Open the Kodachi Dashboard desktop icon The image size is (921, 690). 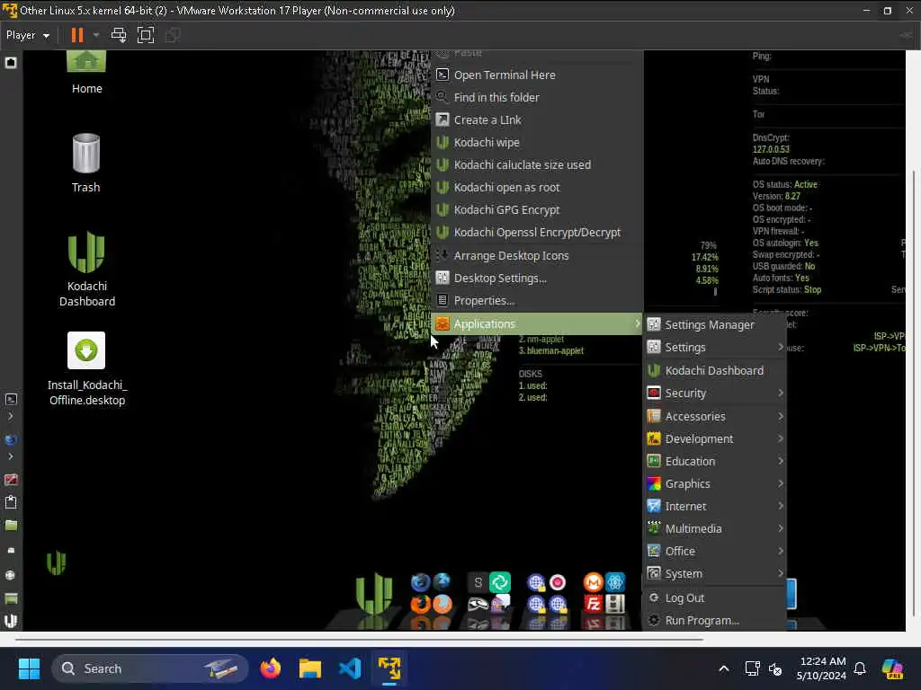click(87, 270)
